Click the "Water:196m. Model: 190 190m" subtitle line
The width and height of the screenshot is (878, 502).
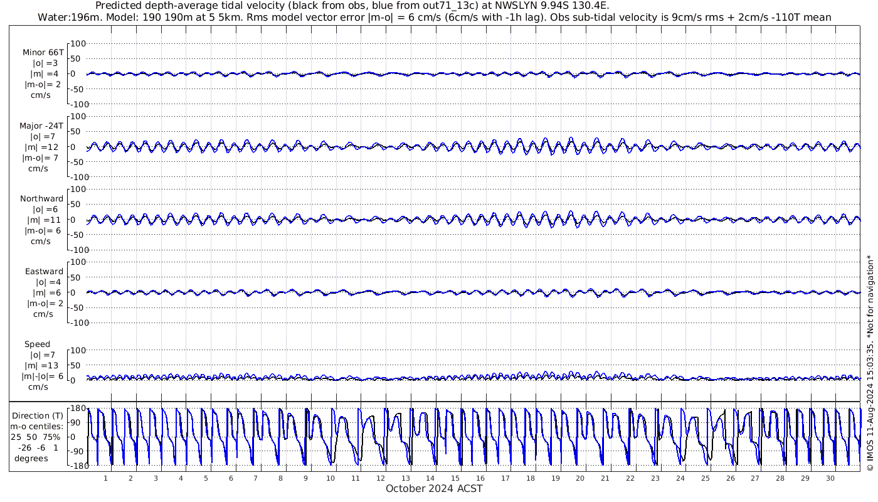(434, 18)
